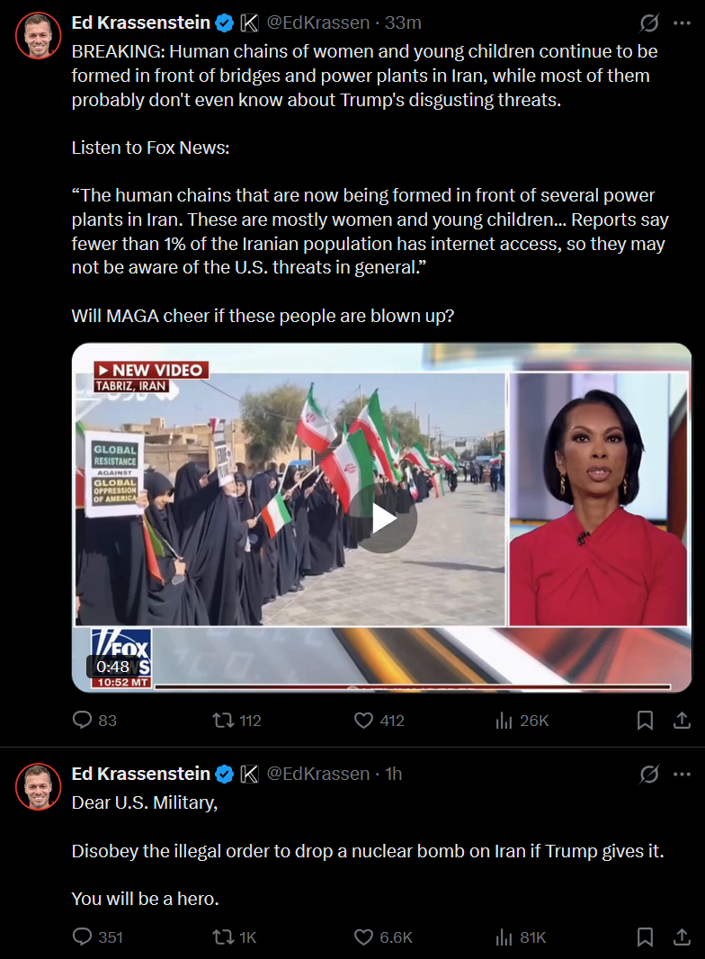Play the Fox News video
This screenshot has width=705, height=959.
[383, 519]
